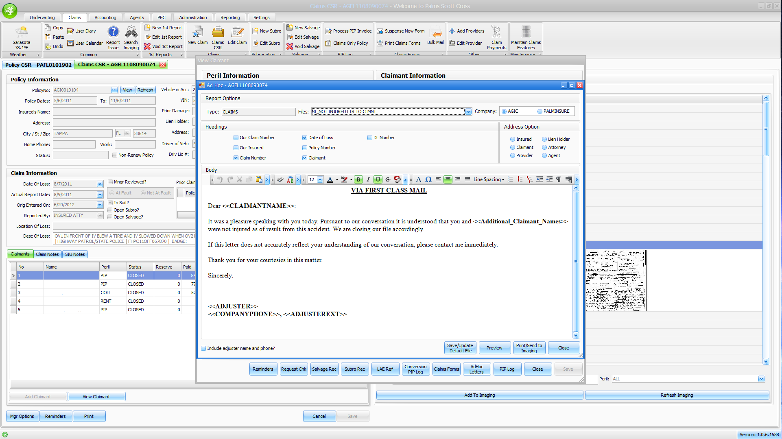The width and height of the screenshot is (782, 439).
Task: Check the Our Claim Number heading
Action: tap(236, 138)
